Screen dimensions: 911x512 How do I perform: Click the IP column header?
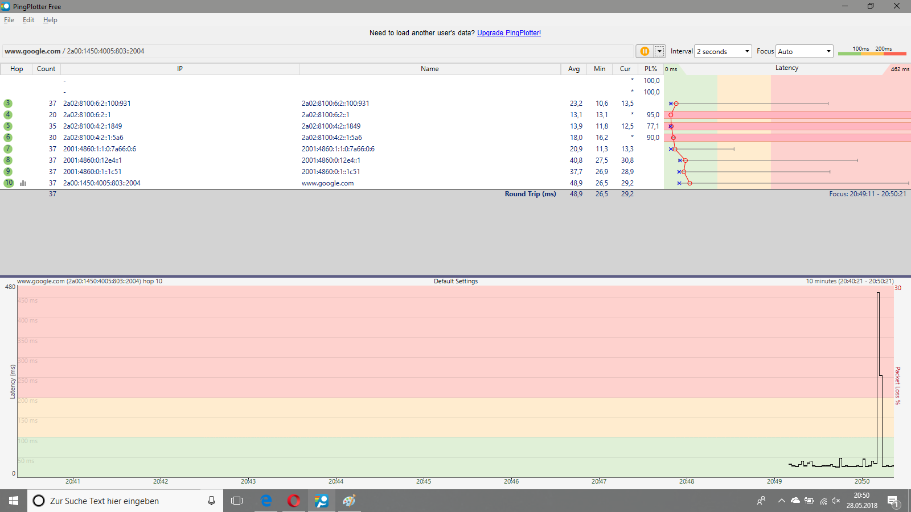pyautogui.click(x=180, y=69)
